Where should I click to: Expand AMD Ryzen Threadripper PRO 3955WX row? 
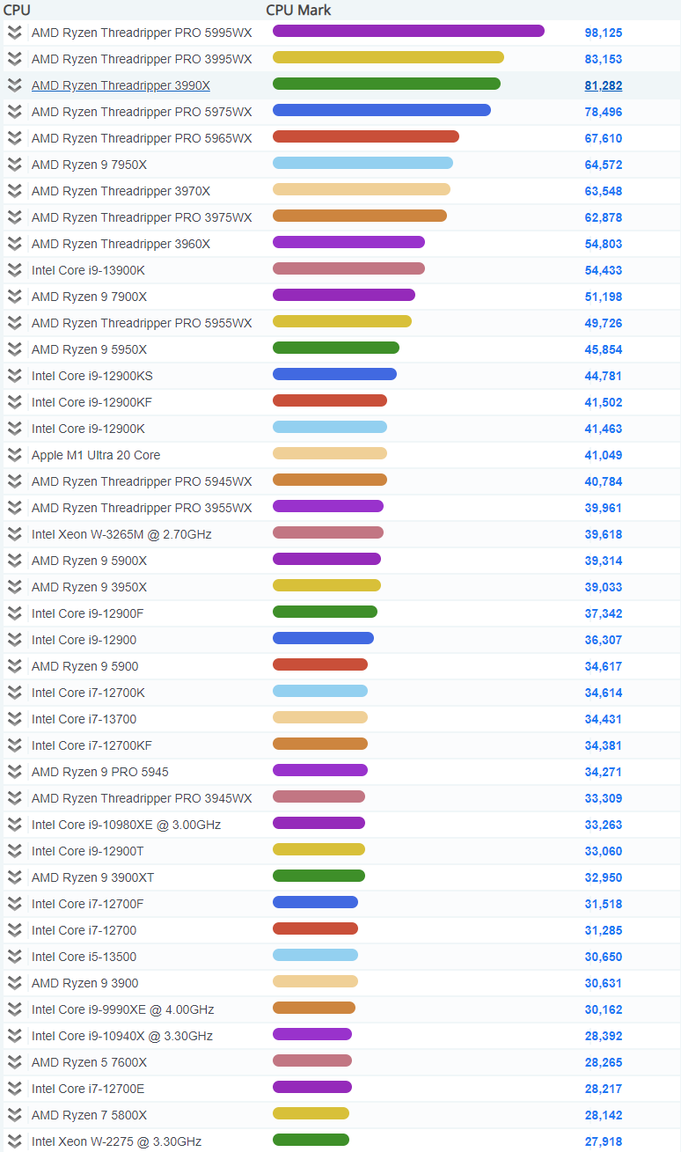click(14, 508)
